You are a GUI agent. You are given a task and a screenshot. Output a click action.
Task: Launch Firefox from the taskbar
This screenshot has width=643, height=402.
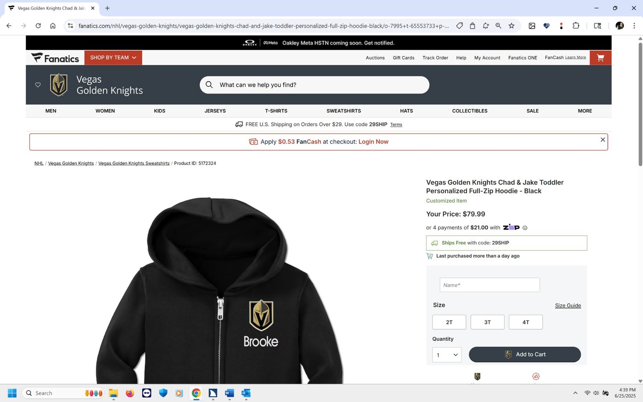tap(130, 393)
